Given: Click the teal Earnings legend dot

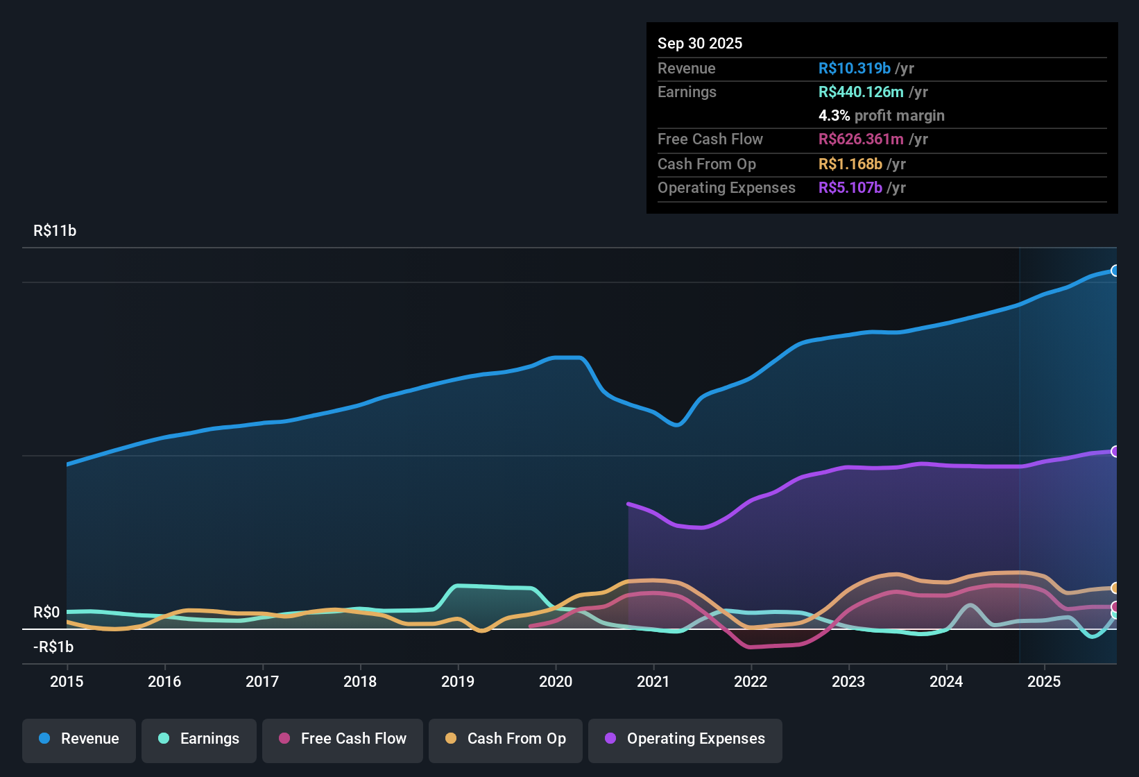Looking at the screenshot, I should [164, 740].
